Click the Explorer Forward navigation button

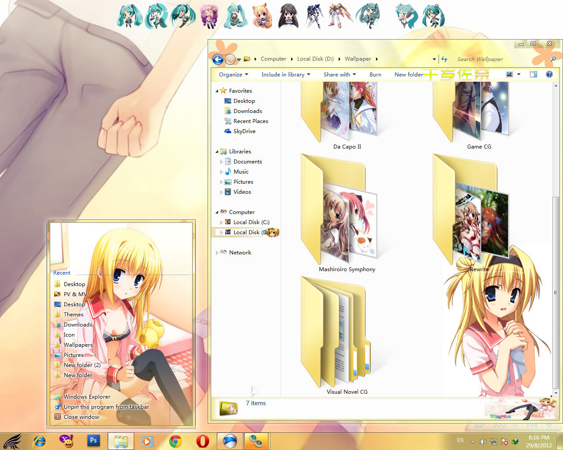point(230,59)
